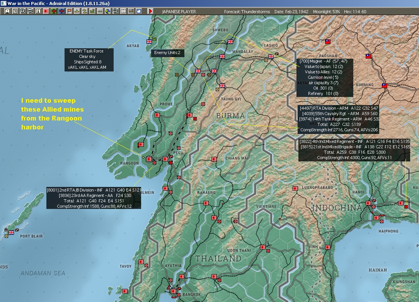Click the 'RTA Division - ARM' tooltip line
Viewport: 419px width, 302px height.
(339, 108)
